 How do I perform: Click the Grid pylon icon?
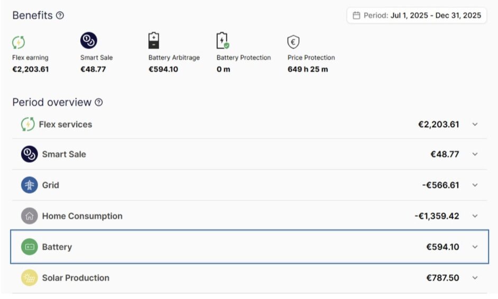tap(29, 185)
